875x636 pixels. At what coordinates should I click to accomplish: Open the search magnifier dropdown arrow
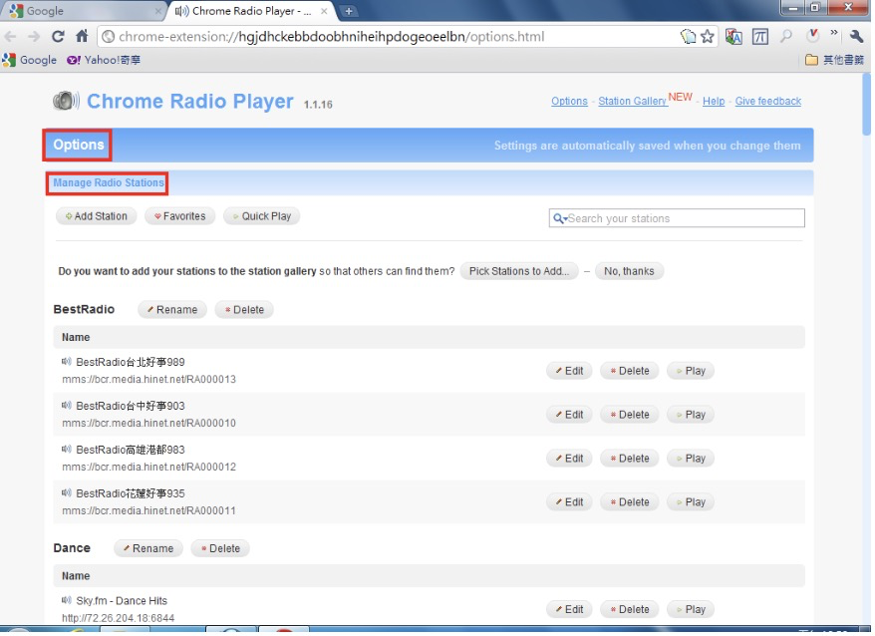pyautogui.click(x=560, y=218)
